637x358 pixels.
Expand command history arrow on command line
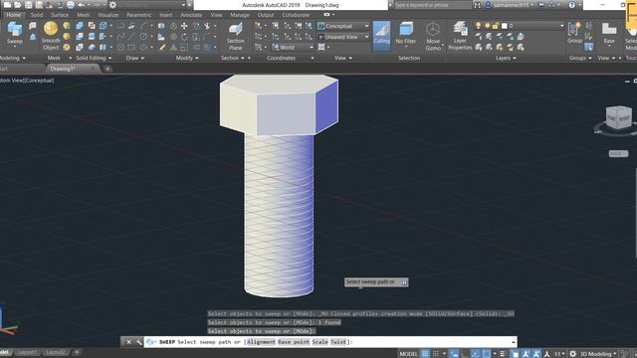tap(514, 342)
